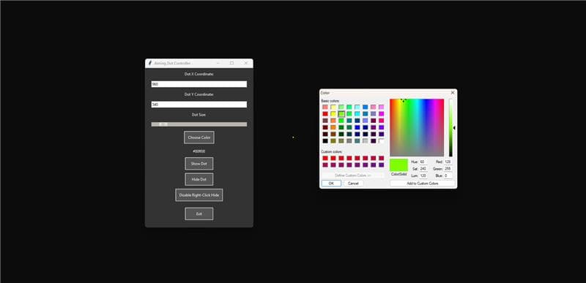Click the Blue value field
The image size is (586, 283).
point(448,176)
